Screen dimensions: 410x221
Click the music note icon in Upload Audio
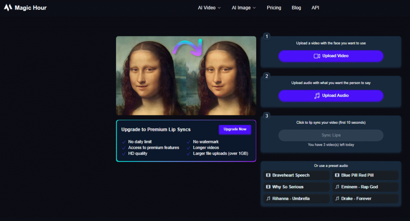coord(317,96)
